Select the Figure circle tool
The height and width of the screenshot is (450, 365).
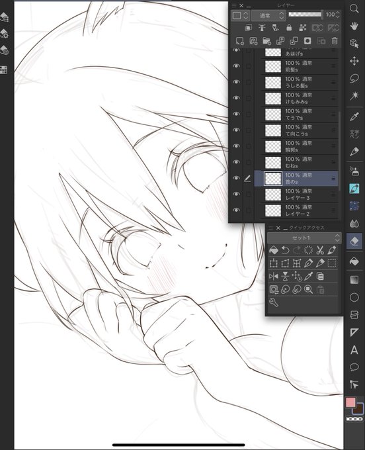tap(354, 297)
